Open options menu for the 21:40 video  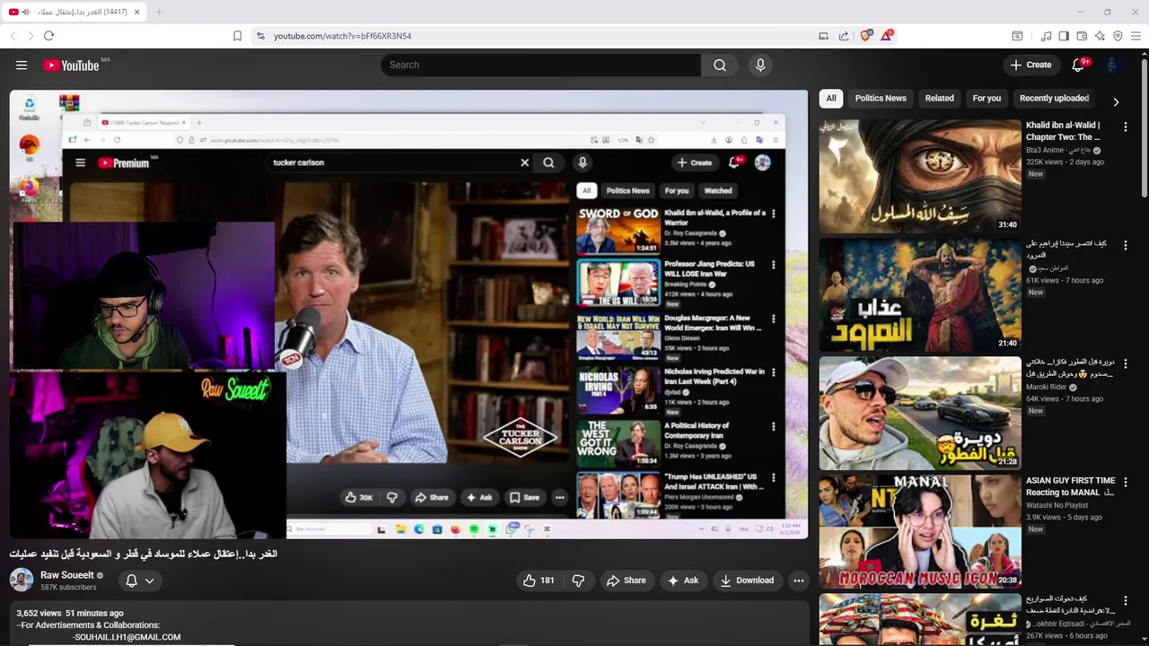[1125, 245]
